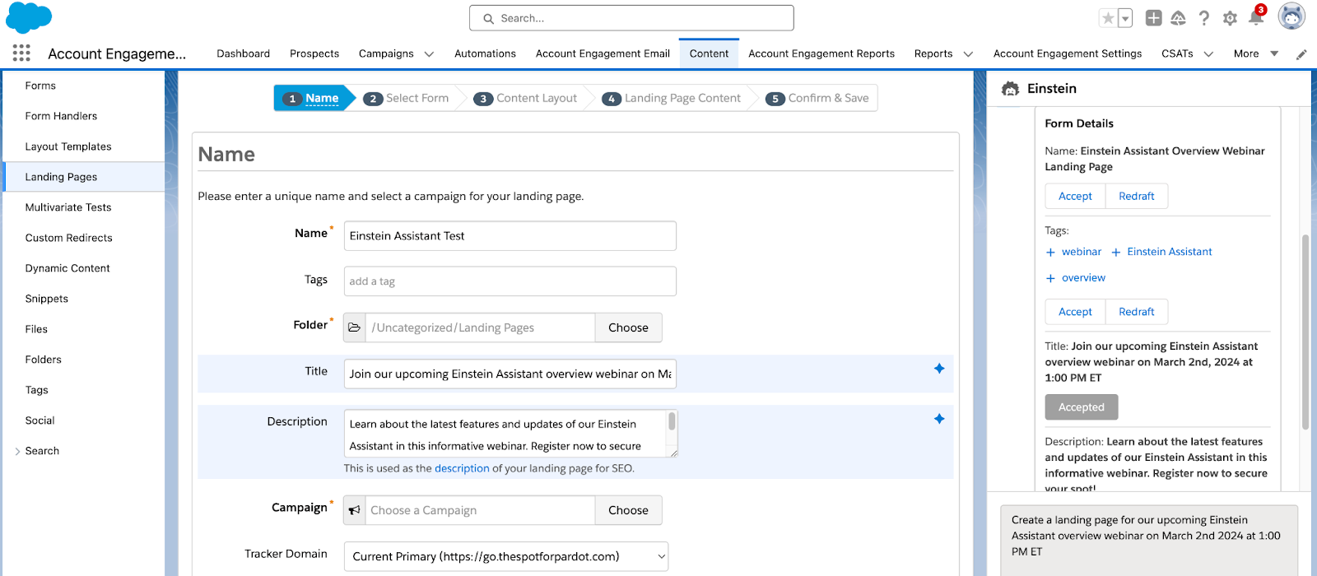
Task: Click the Salesforce cloud logo
Action: coord(29,17)
